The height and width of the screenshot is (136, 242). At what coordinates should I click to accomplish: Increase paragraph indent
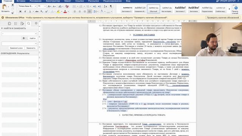point(99,6)
